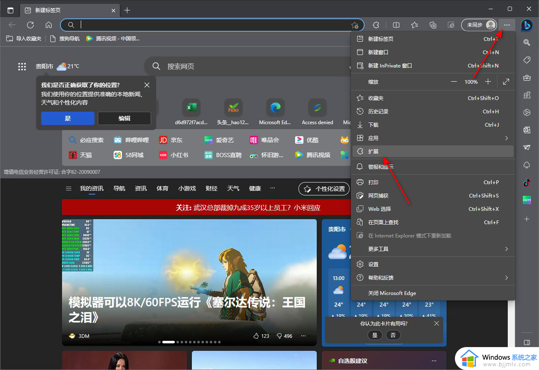Open 历史记录 from the menu
The height and width of the screenshot is (370, 539).
(x=433, y=111)
